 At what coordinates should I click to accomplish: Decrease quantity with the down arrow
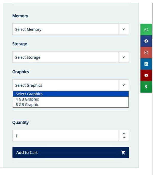[124, 138]
